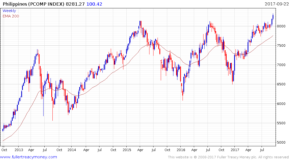Viewport: 289px width, 161px height.
Task: Open the www.fullertreacymoney.com link
Action: [28, 157]
